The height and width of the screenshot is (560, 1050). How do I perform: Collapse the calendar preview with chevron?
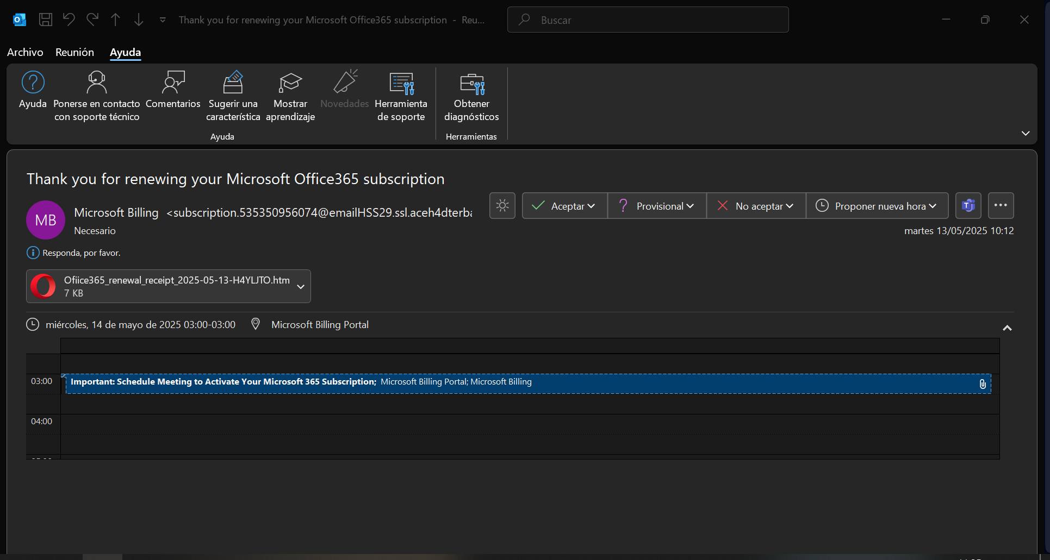tap(1007, 328)
